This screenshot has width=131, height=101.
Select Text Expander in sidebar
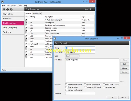[13, 23]
